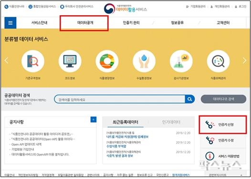The height and width of the screenshot is (179, 251).
Task: Show next categories with right arrow
Action: 244,61
